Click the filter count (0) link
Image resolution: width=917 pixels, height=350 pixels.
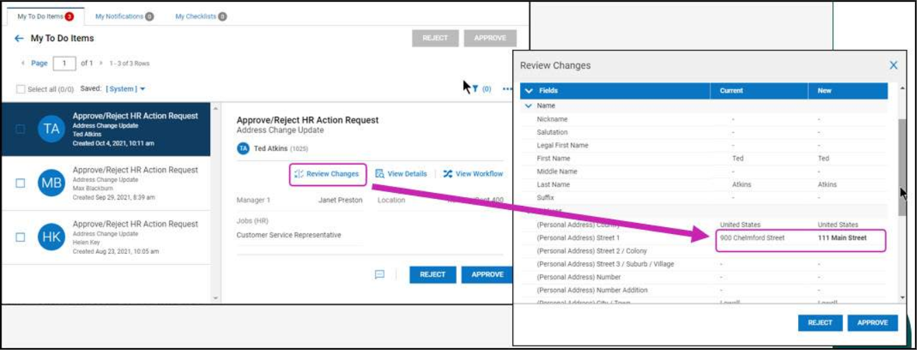[x=486, y=89]
